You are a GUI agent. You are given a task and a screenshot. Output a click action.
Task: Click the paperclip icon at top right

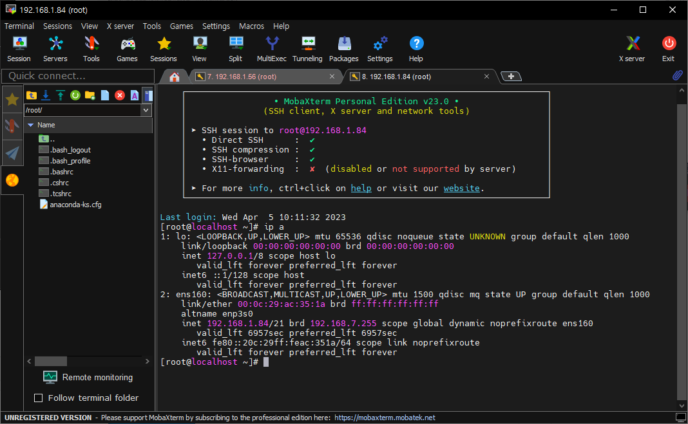pyautogui.click(x=677, y=75)
